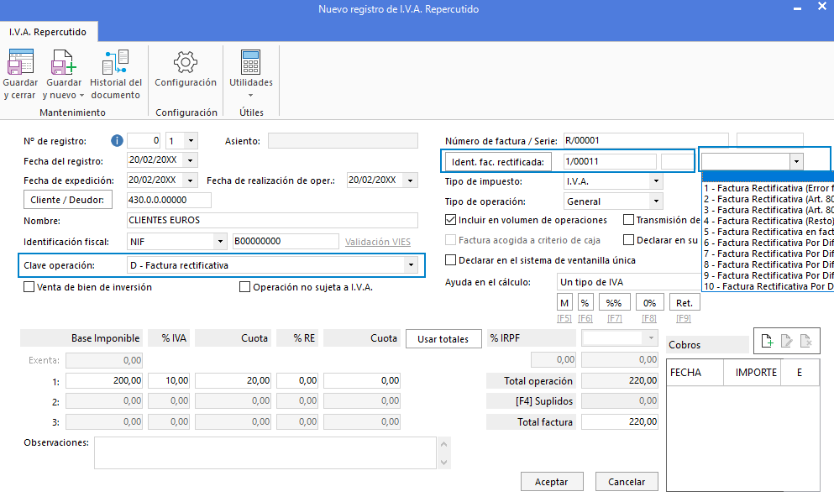Add a new cobro with the document plus icon

point(767,341)
